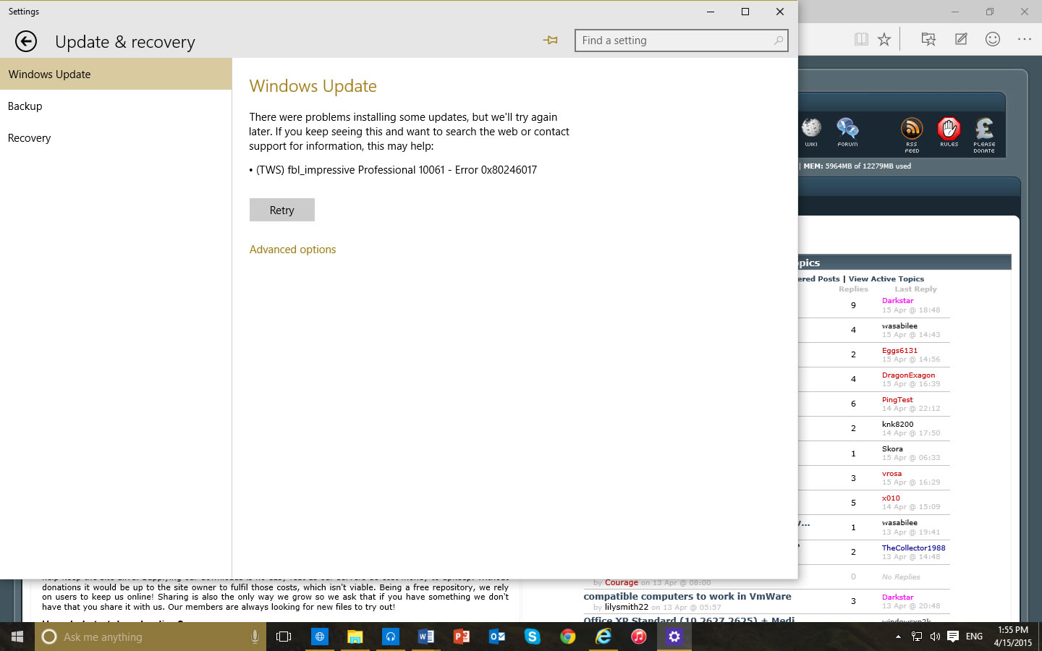1042x651 pixels.
Task: Click the ENG input language indicator
Action: [x=974, y=637]
